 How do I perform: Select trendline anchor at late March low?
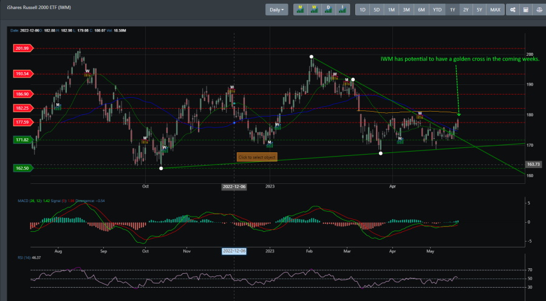381,153
